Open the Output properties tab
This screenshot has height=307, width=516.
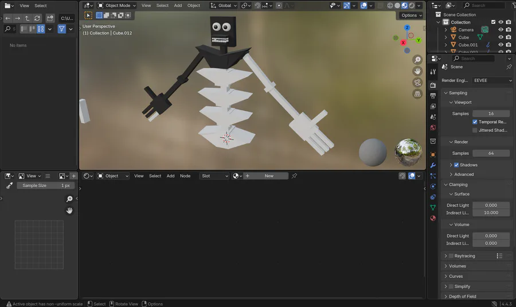[x=433, y=96]
